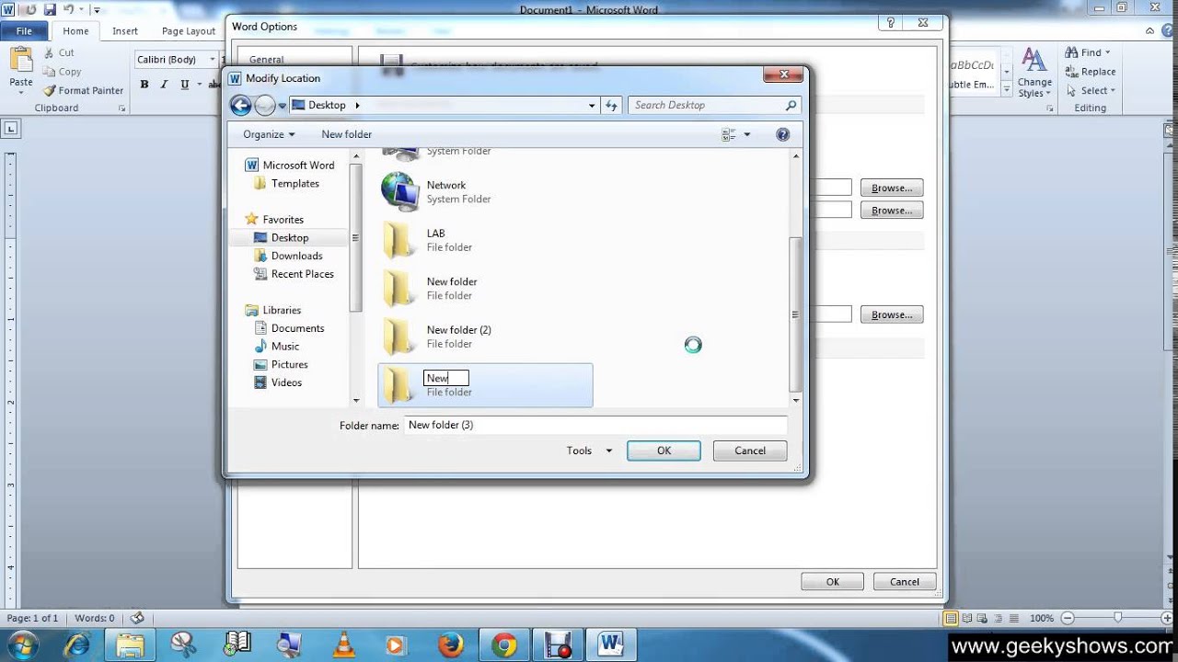This screenshot has width=1178, height=662.
Task: Select the General category in Word Options
Action: [267, 60]
